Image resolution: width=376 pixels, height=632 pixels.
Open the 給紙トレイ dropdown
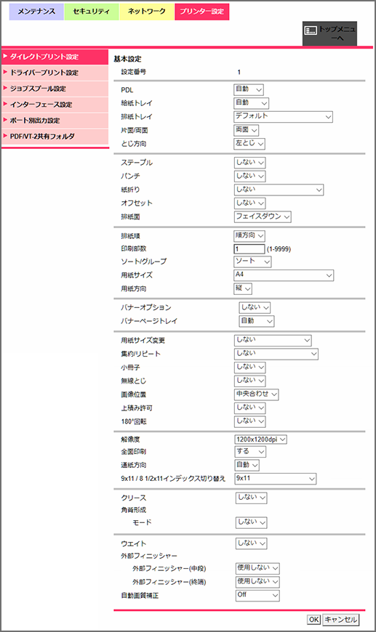click(252, 103)
